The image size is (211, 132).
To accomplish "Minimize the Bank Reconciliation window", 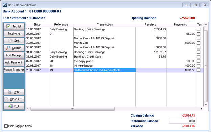I will pyautogui.click(x=186, y=5).
